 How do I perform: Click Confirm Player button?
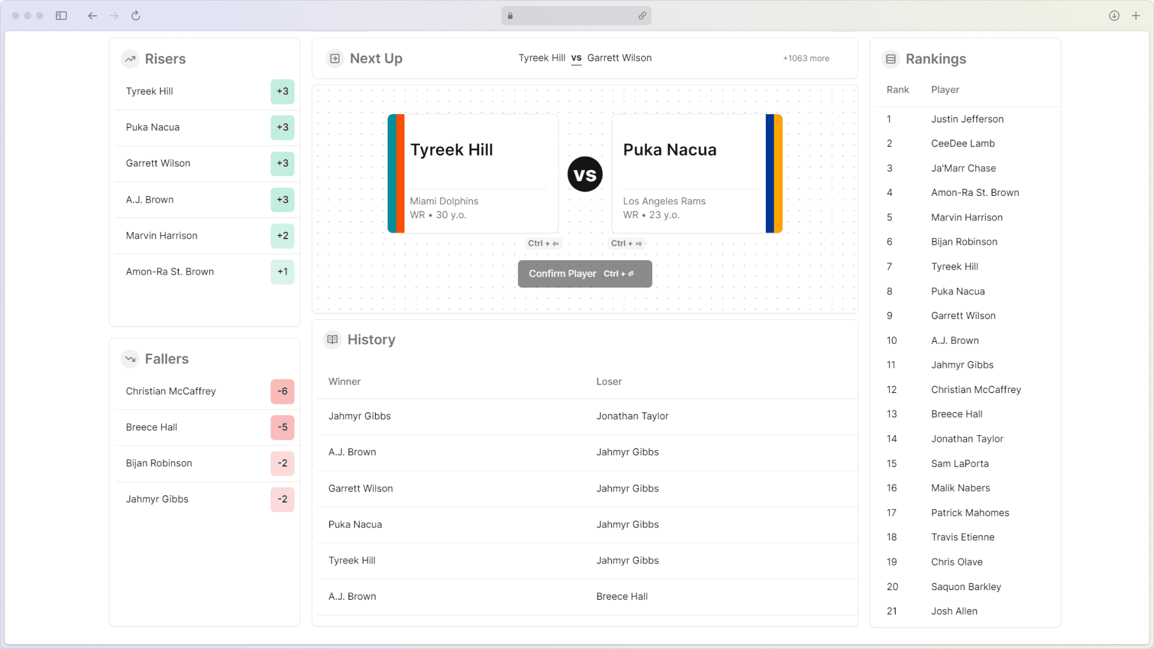[585, 273]
